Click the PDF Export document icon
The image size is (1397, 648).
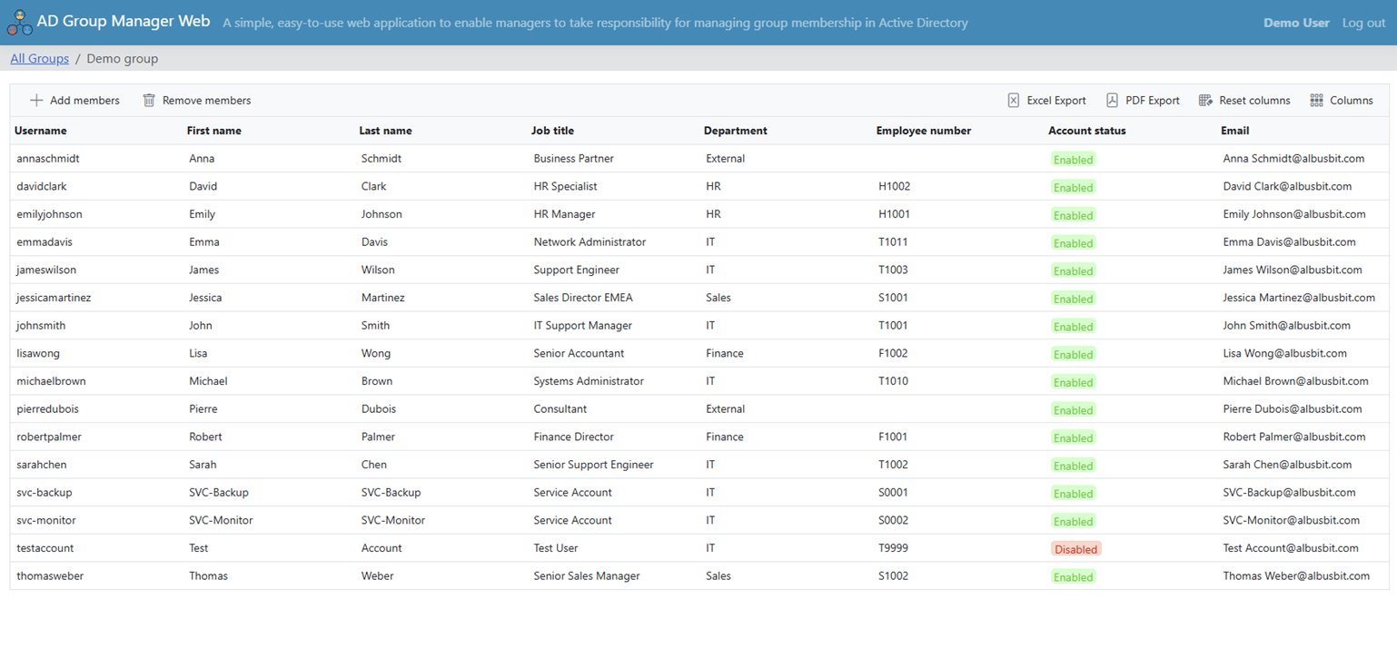click(x=1112, y=101)
